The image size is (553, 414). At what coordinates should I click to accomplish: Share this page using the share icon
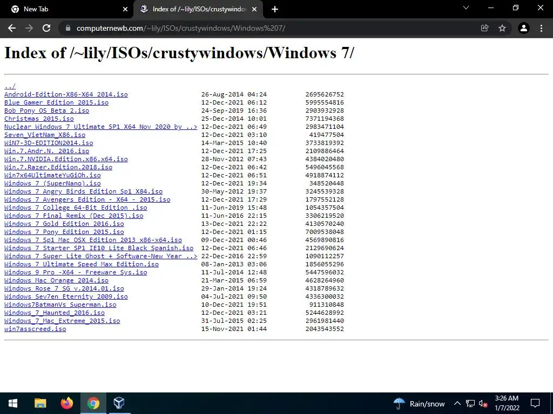coord(485,28)
